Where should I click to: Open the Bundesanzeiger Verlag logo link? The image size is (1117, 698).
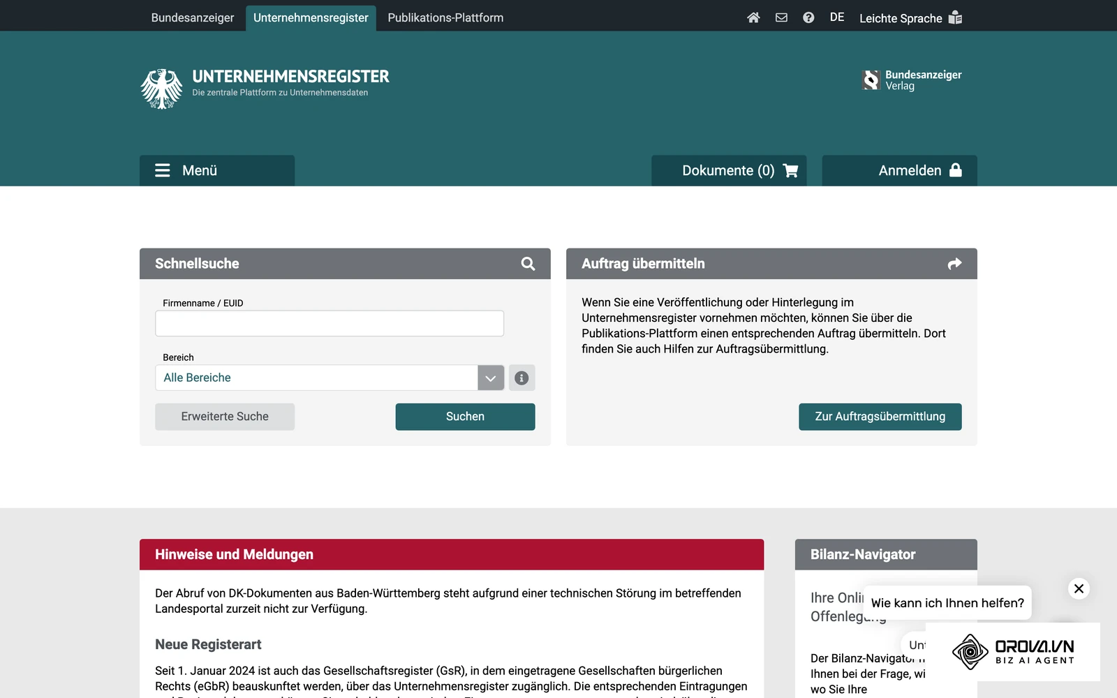click(x=912, y=80)
